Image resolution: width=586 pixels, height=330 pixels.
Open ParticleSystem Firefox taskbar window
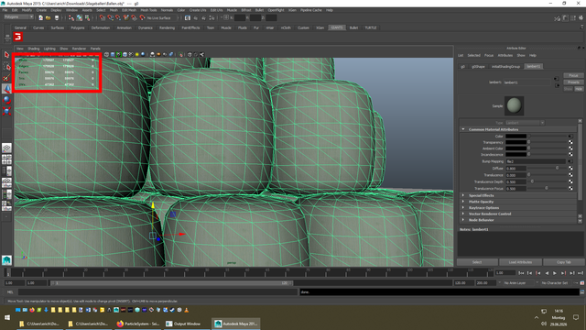138,324
